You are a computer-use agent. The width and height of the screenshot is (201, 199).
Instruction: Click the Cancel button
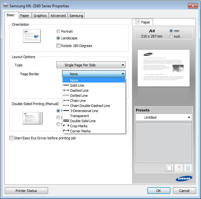coord(184,191)
